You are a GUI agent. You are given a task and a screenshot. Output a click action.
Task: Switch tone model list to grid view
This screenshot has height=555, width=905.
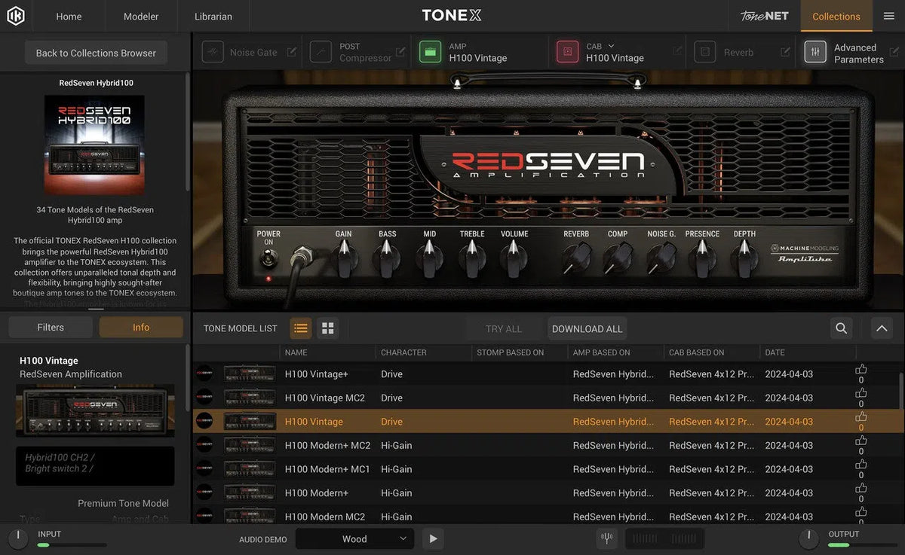(327, 328)
